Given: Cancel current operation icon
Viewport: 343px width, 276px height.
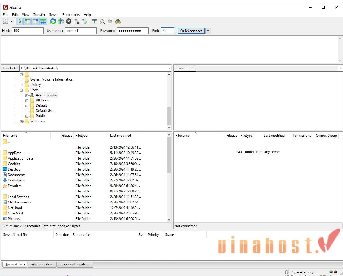Looking at the screenshot, I should [x=69, y=21].
